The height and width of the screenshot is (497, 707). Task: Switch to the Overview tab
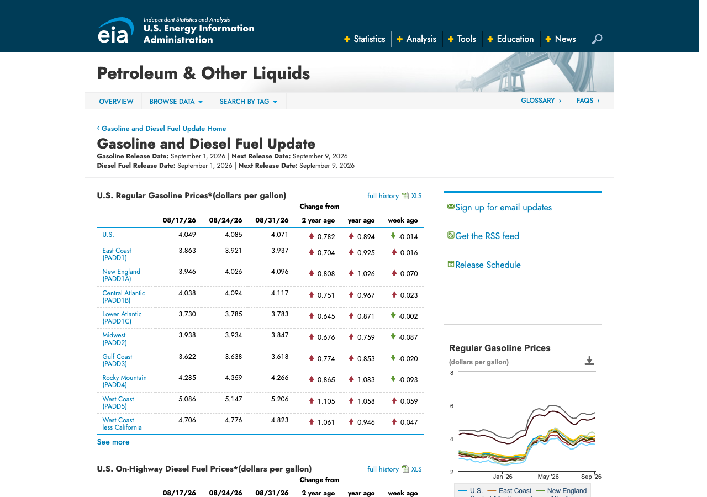point(116,102)
